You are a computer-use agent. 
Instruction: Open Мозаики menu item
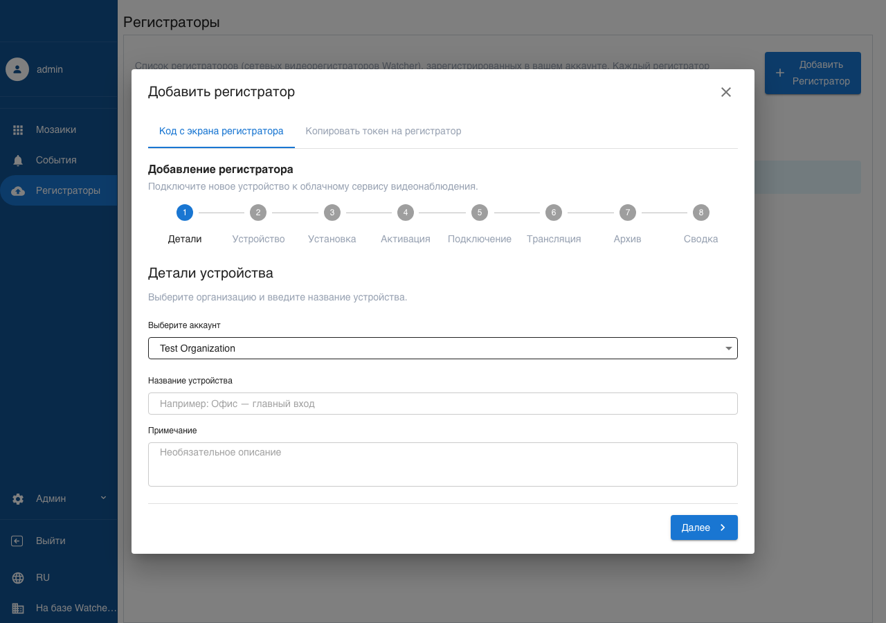pyautogui.click(x=59, y=130)
